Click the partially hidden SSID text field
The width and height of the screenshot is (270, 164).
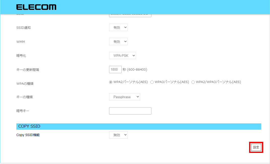(x=130, y=16)
